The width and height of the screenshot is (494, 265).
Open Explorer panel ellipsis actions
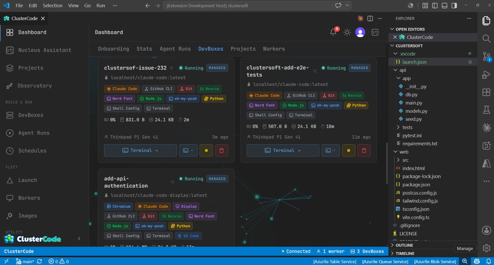pyautogui.click(x=469, y=19)
